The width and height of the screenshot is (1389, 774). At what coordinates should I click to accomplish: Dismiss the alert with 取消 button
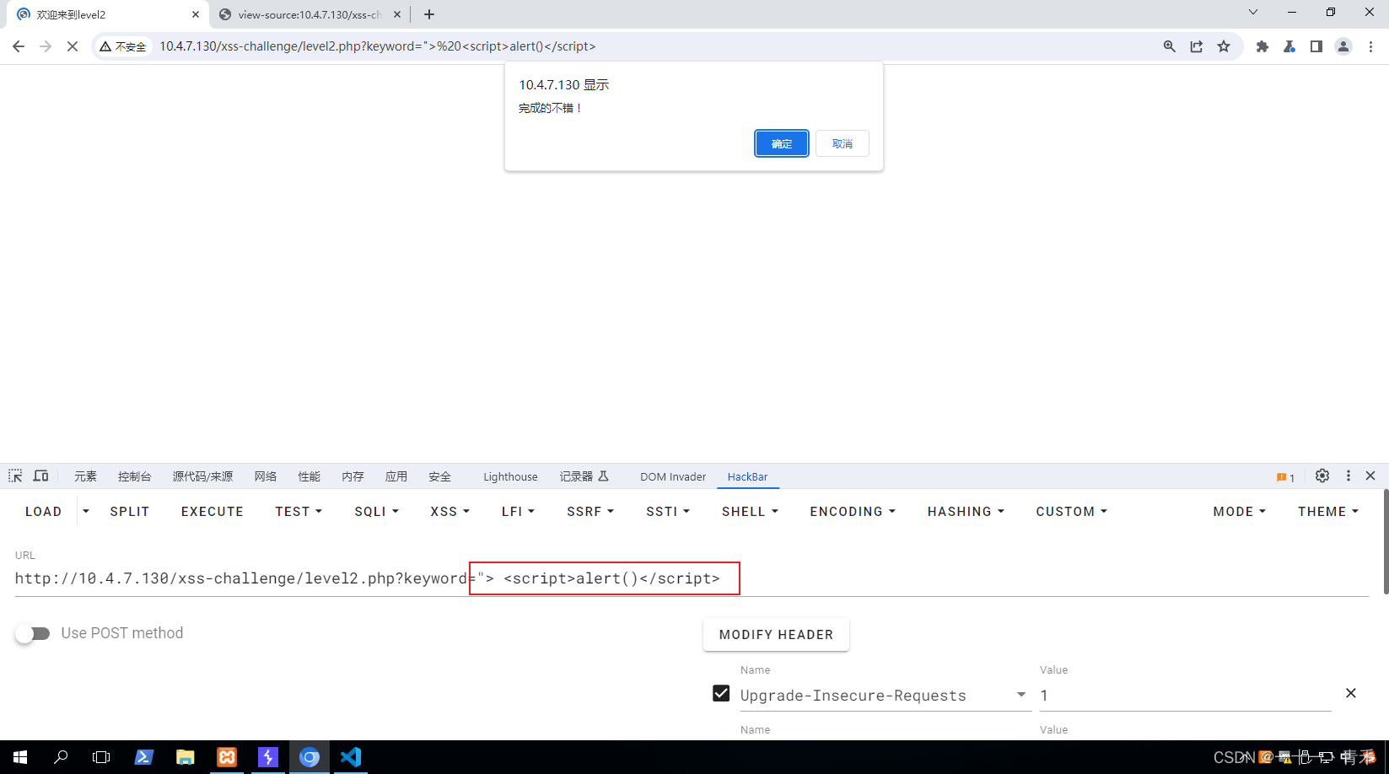[842, 143]
